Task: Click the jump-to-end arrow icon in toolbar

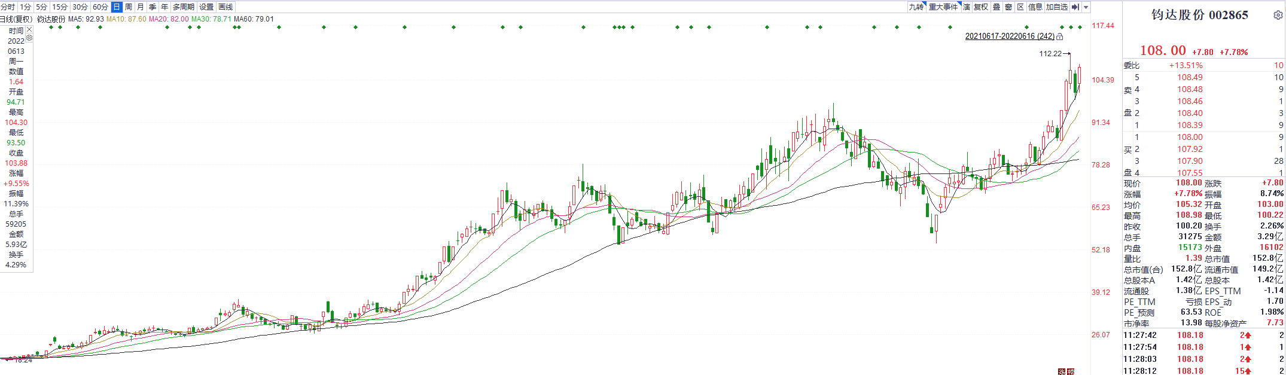Action: (1075, 7)
